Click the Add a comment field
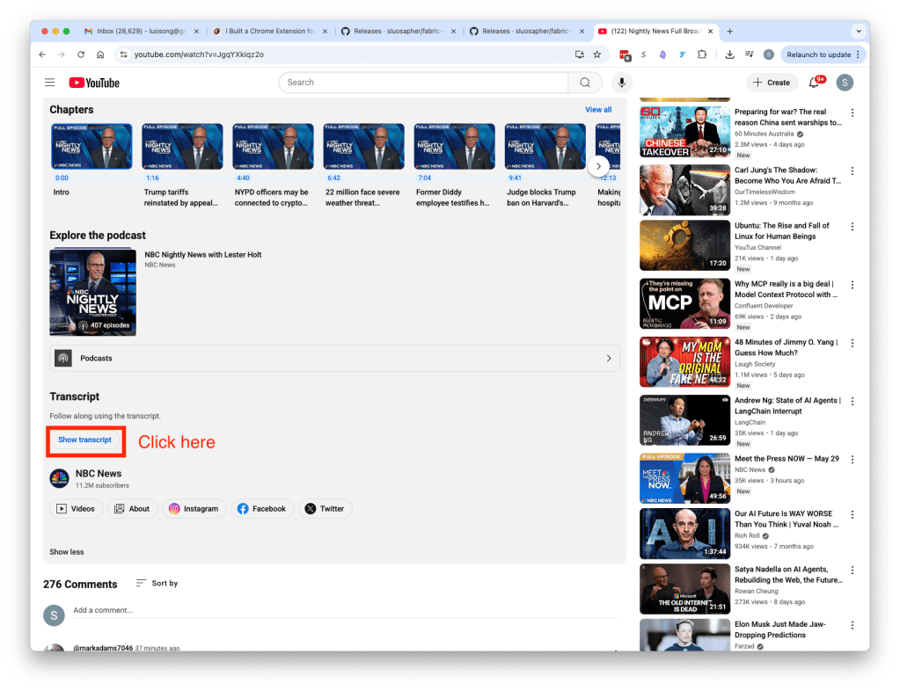The width and height of the screenshot is (900, 691). pos(264,610)
